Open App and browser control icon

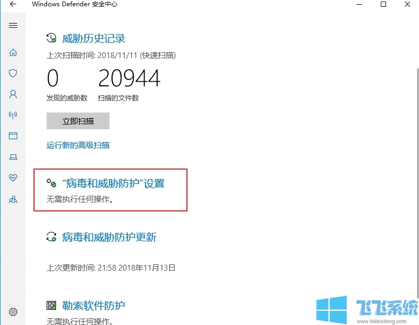[x=13, y=136]
